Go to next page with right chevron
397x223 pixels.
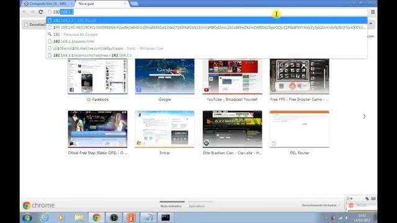tap(364, 116)
